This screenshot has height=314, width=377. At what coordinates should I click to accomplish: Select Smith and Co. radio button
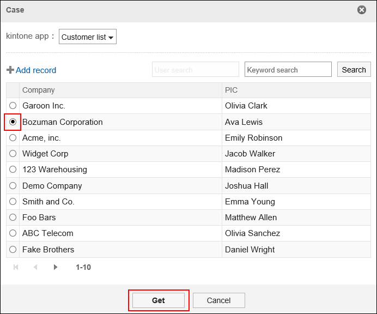13,201
